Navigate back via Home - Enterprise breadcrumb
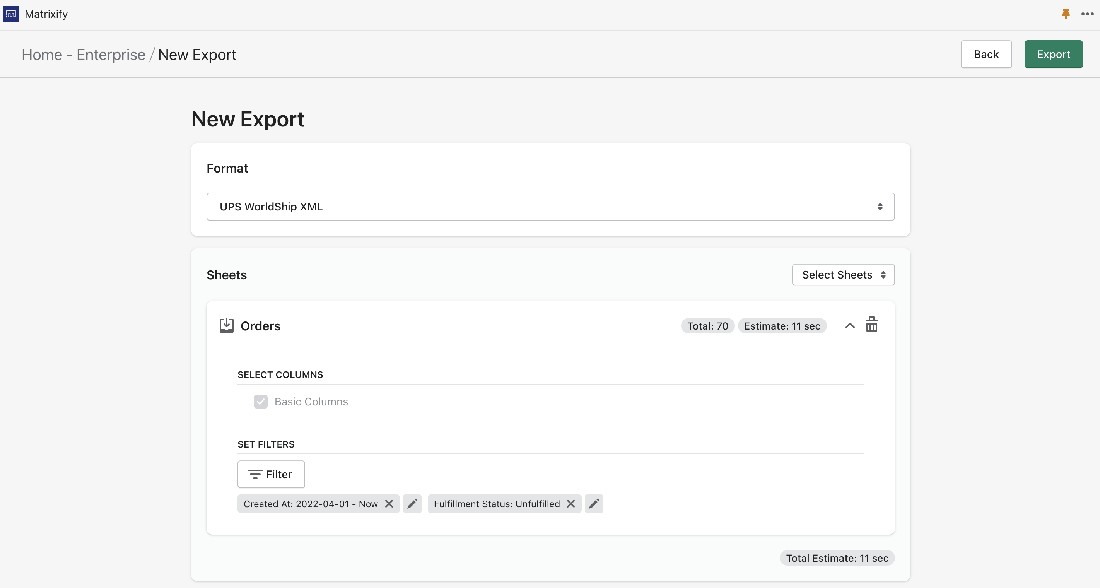 coord(84,54)
